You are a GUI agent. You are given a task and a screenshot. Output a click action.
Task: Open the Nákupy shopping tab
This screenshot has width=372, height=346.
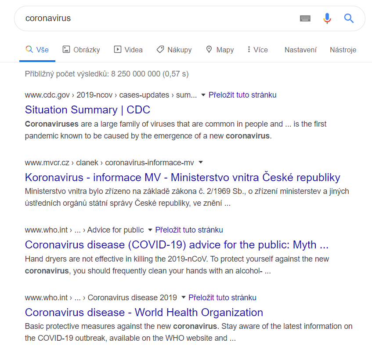pos(174,50)
